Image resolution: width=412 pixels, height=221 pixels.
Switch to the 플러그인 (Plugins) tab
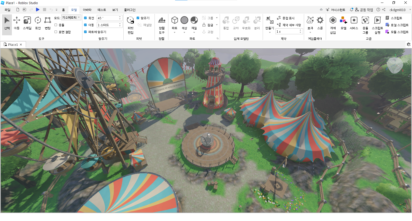(130, 10)
